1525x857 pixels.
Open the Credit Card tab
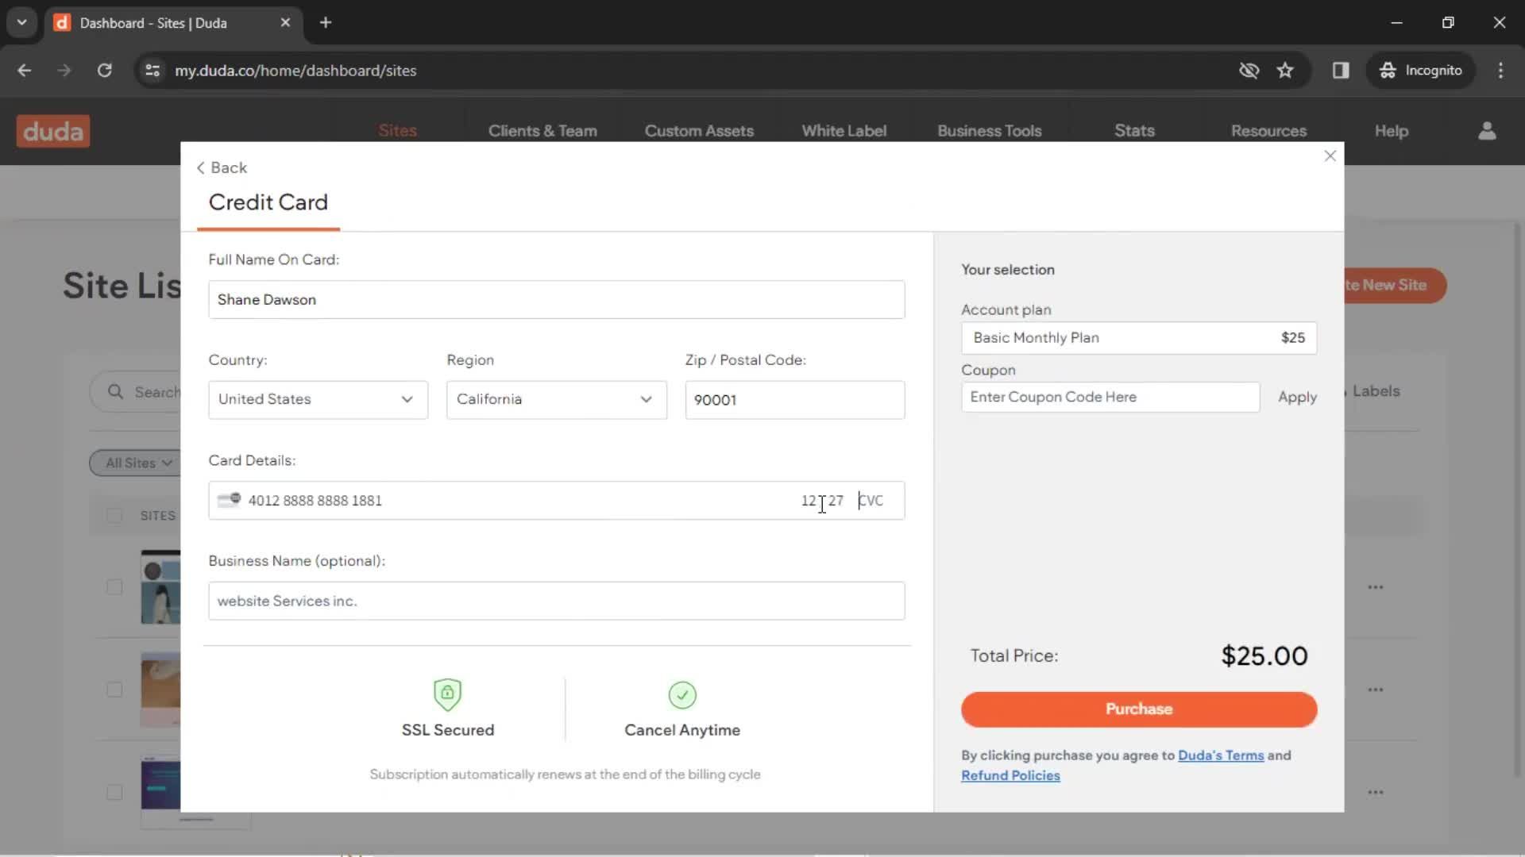pyautogui.click(x=268, y=202)
